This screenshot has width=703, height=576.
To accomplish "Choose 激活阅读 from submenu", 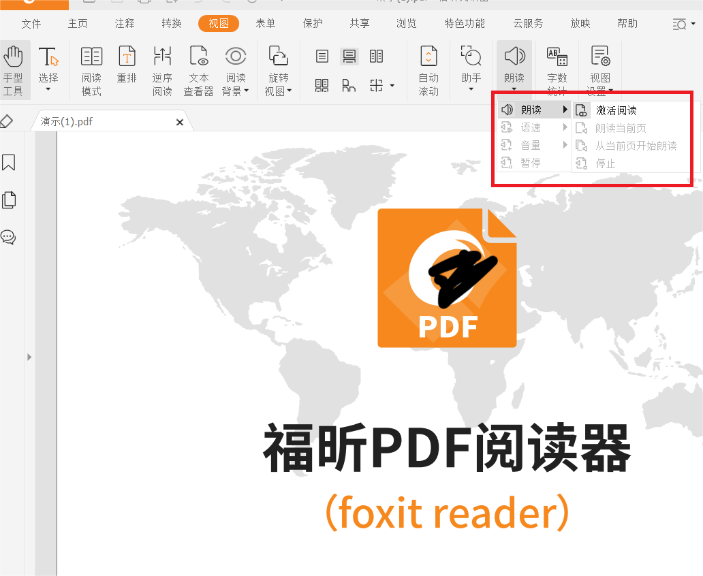I will click(631, 110).
